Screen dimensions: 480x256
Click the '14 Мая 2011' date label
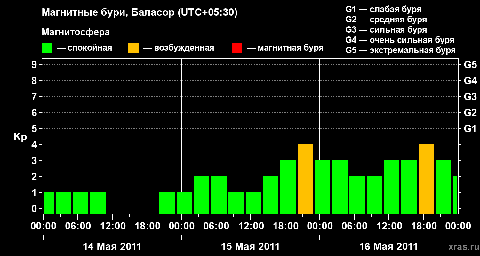[x=112, y=247]
